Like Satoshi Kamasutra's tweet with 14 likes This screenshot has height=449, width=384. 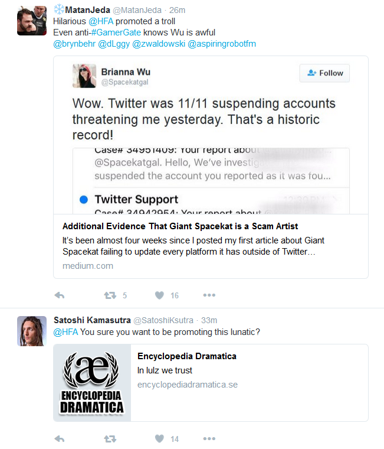[159, 439]
